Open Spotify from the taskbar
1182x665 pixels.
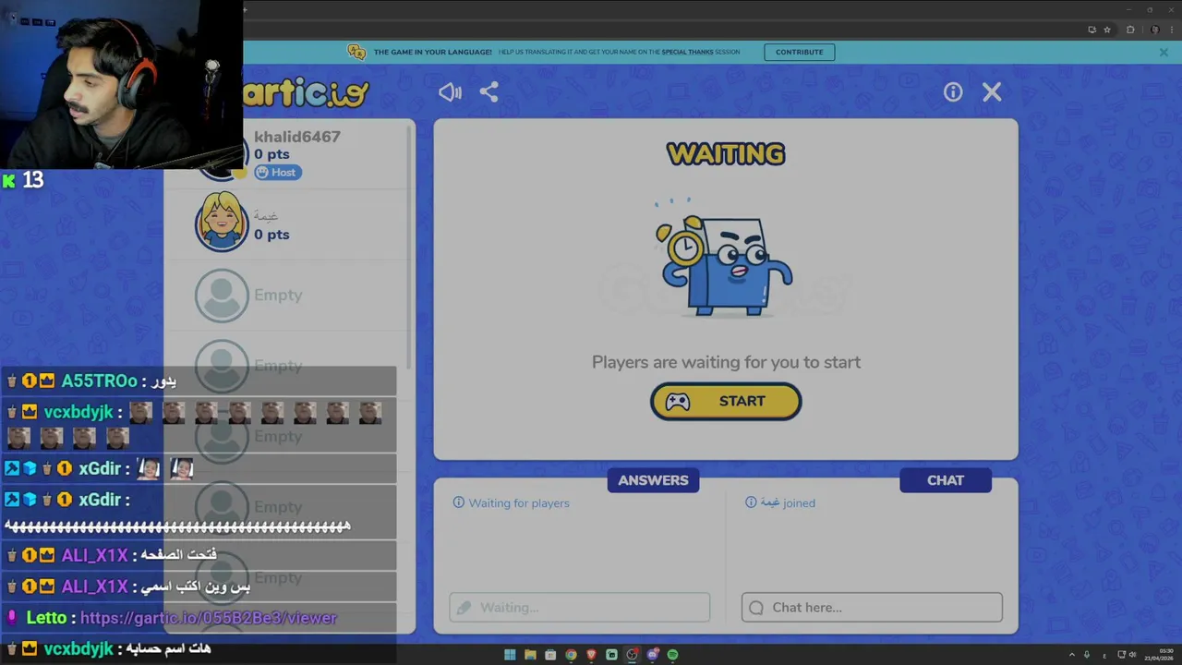pyautogui.click(x=672, y=655)
